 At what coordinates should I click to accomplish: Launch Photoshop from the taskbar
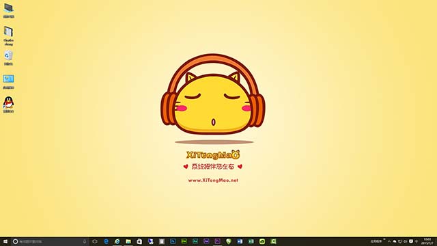[x=173, y=241]
